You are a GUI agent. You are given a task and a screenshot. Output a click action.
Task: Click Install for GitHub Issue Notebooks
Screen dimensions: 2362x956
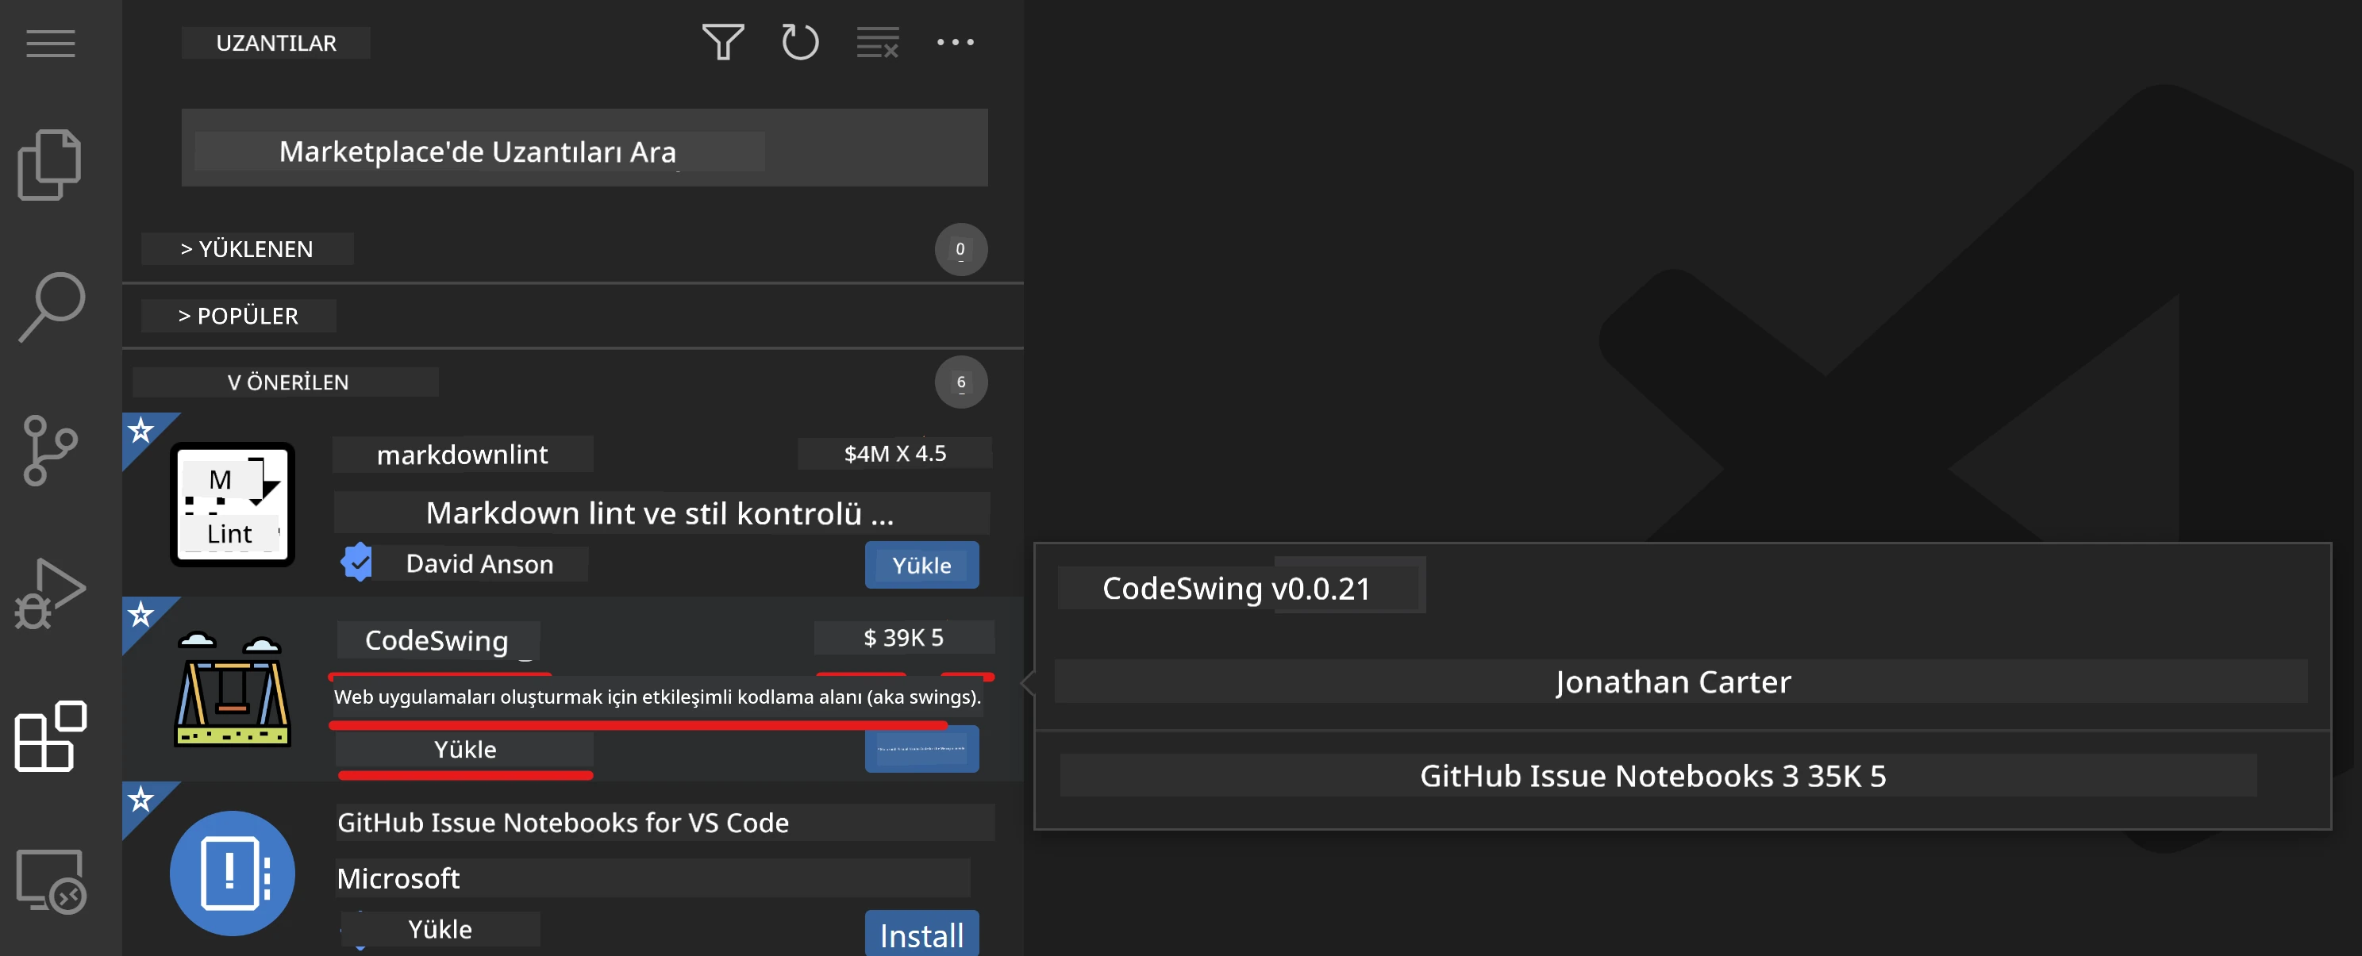[921, 934]
